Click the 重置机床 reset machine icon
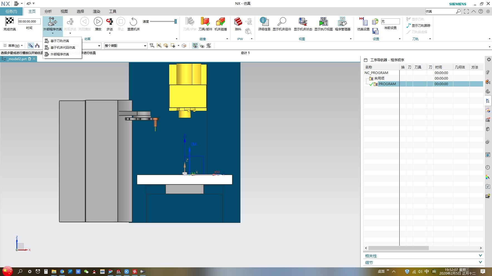Image resolution: width=492 pixels, height=276 pixels. tap(134, 21)
